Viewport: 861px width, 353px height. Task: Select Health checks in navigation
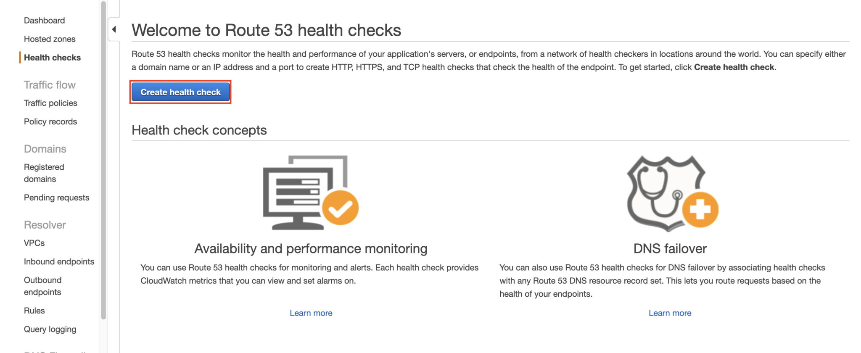(52, 58)
